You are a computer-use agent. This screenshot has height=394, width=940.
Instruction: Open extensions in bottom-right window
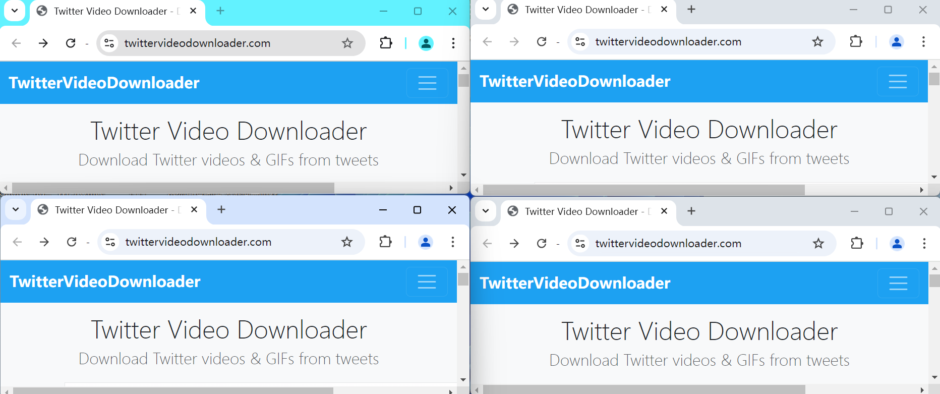(857, 244)
